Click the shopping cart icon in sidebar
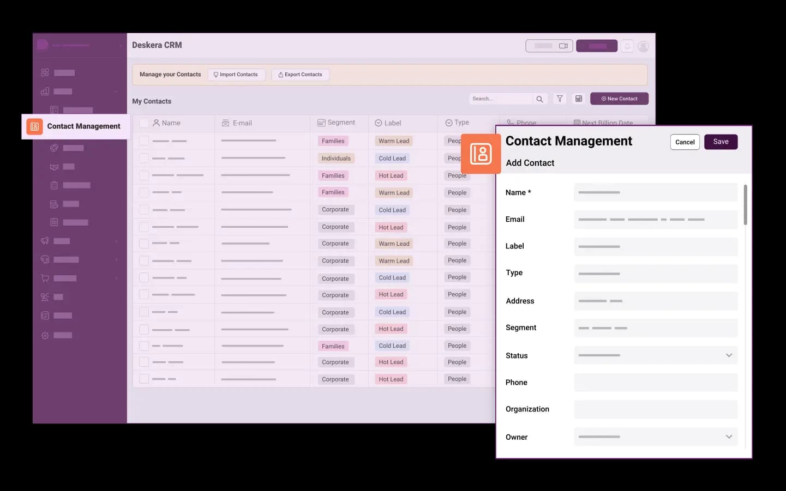 point(45,278)
